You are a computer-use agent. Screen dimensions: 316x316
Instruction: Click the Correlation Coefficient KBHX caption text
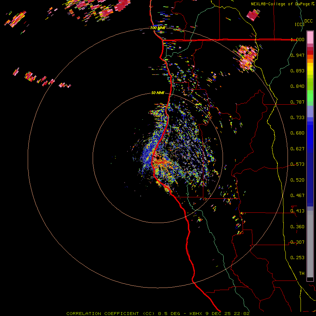158,314
